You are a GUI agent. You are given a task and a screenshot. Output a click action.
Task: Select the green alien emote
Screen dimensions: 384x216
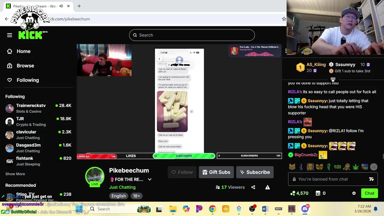328,167
